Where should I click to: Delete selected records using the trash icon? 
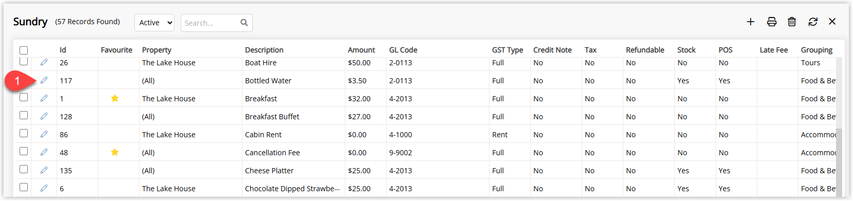(x=792, y=22)
